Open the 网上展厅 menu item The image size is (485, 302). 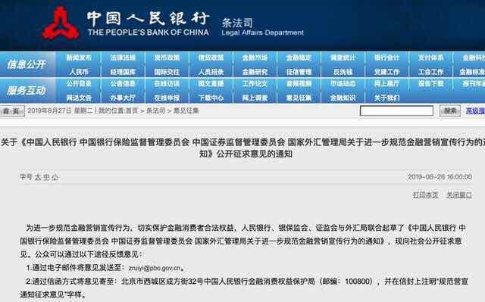point(386,84)
